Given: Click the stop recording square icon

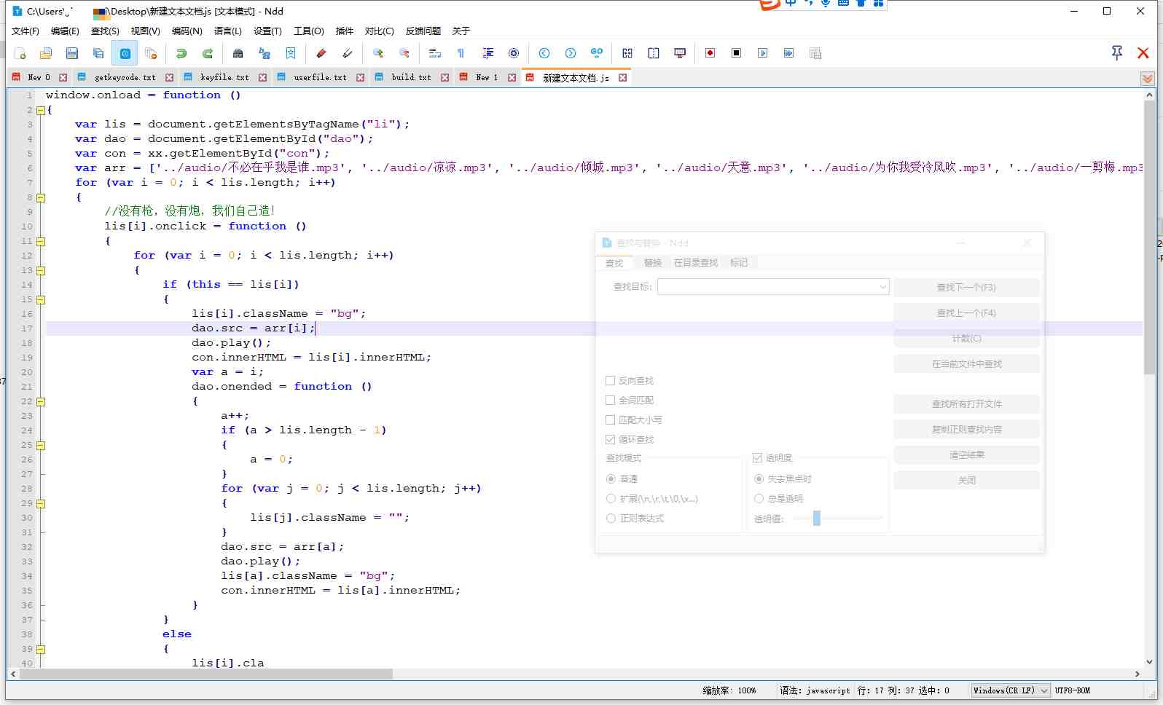Looking at the screenshot, I should [736, 53].
